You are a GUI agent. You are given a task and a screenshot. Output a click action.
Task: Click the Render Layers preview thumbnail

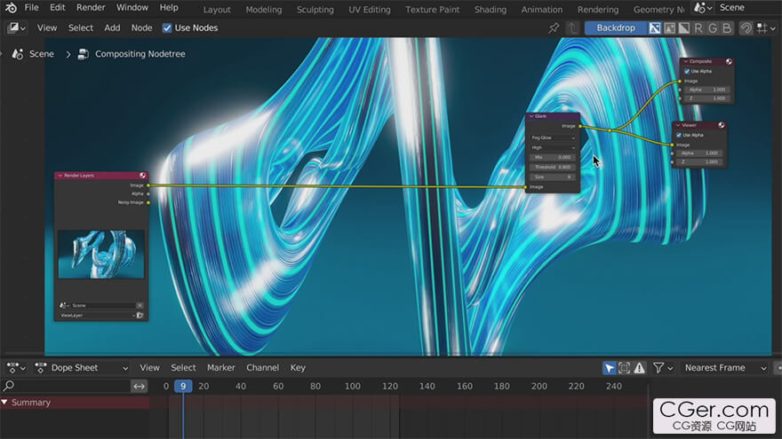pos(101,255)
